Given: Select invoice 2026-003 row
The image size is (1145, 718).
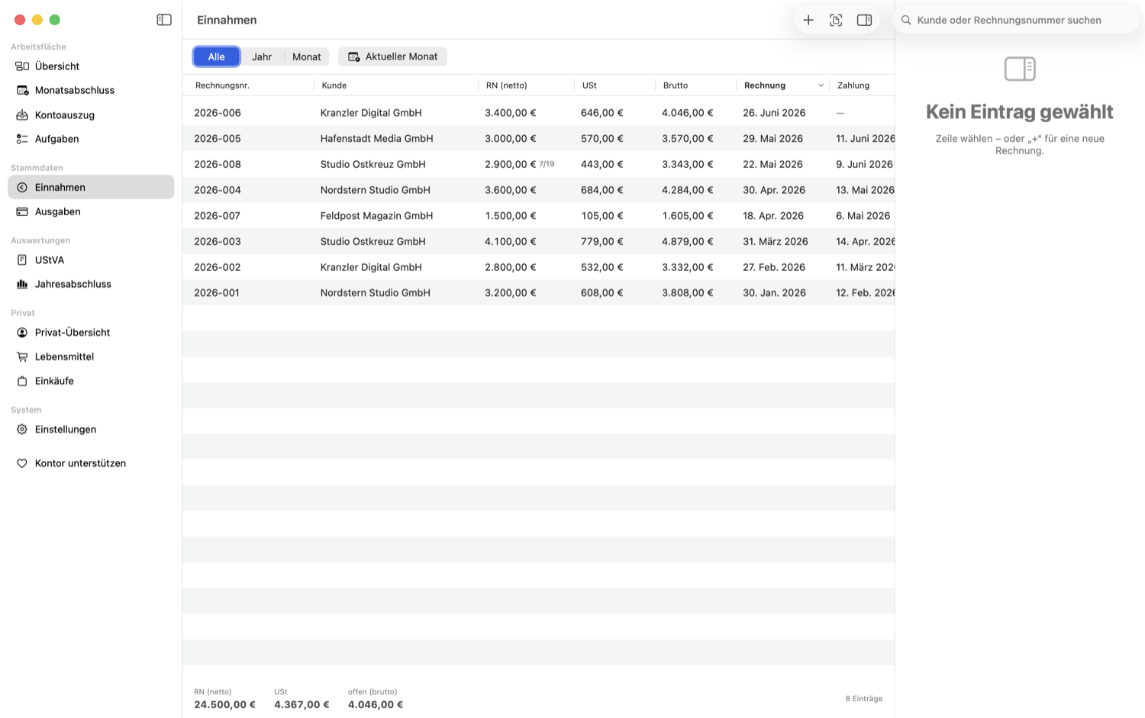Looking at the screenshot, I should (538, 241).
